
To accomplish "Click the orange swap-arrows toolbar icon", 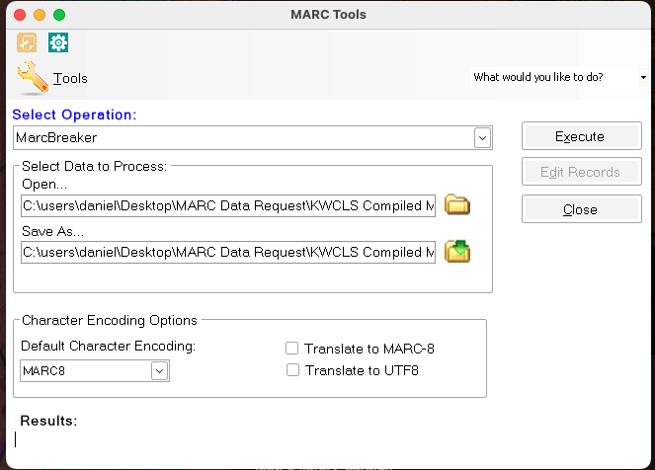I will coord(27,42).
